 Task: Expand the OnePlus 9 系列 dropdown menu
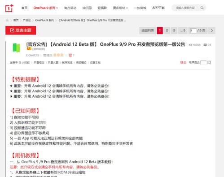click(45, 8)
